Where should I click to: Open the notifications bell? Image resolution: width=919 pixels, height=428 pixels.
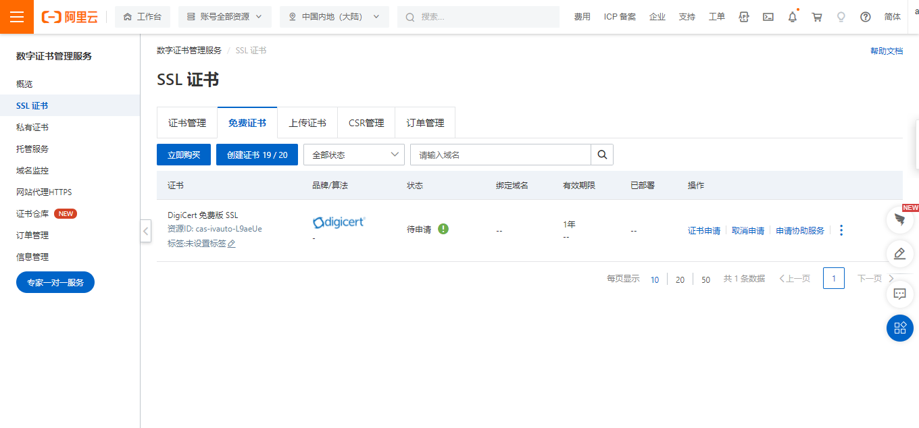(x=793, y=17)
